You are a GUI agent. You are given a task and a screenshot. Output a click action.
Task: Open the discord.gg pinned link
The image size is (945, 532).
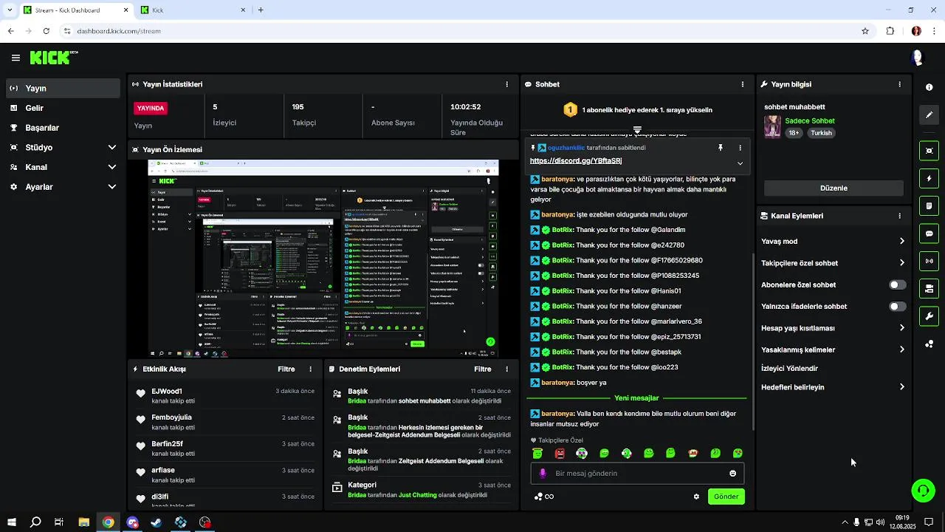576,160
